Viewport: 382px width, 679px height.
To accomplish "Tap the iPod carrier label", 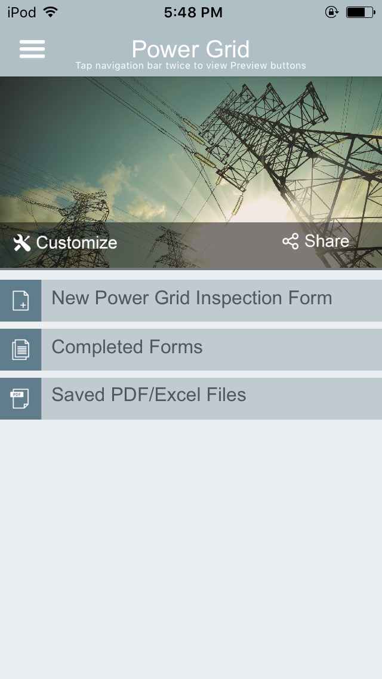I will coord(21,12).
